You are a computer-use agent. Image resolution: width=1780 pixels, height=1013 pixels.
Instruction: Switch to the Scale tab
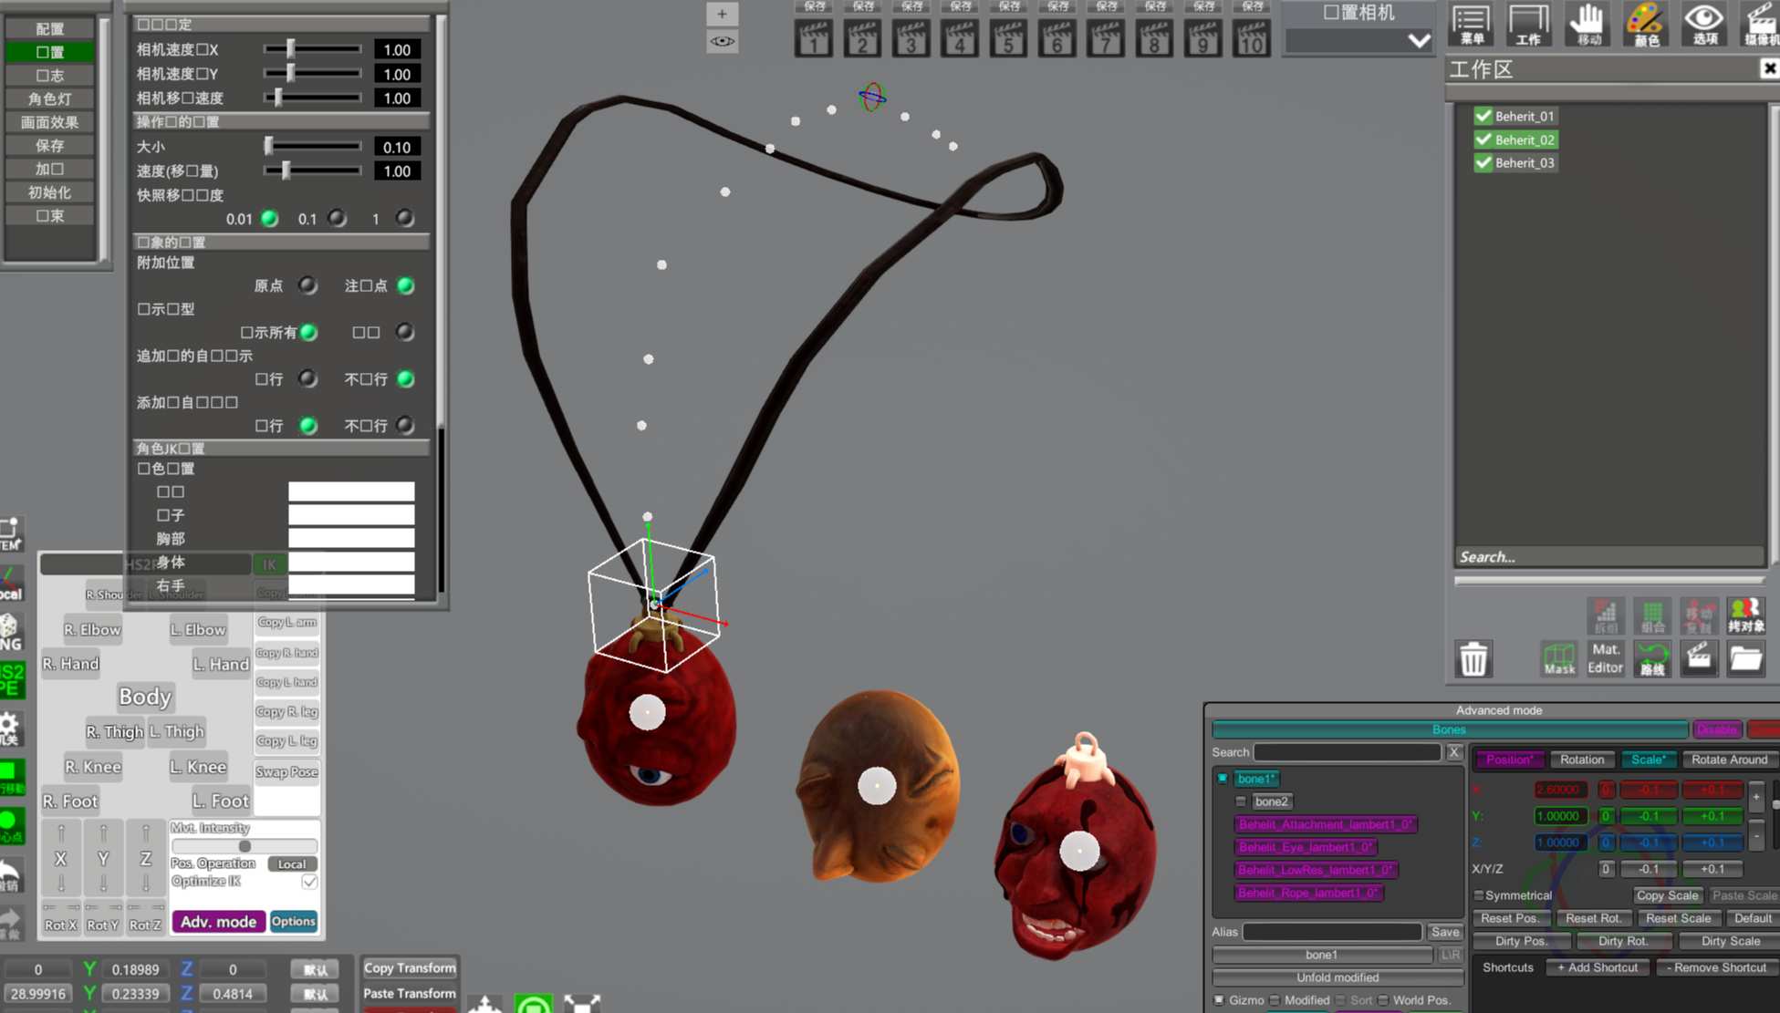(x=1647, y=760)
